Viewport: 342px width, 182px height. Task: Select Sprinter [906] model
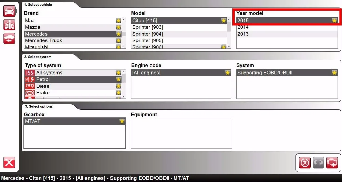[x=179, y=47]
